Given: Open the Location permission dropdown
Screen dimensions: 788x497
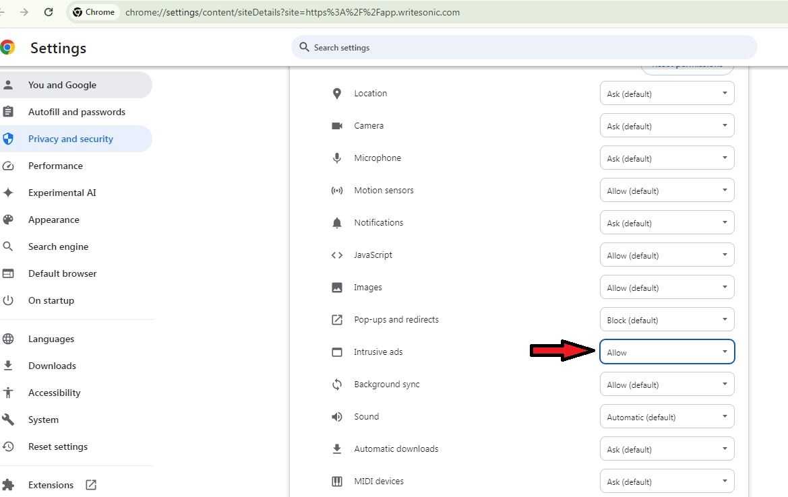Looking at the screenshot, I should [667, 94].
